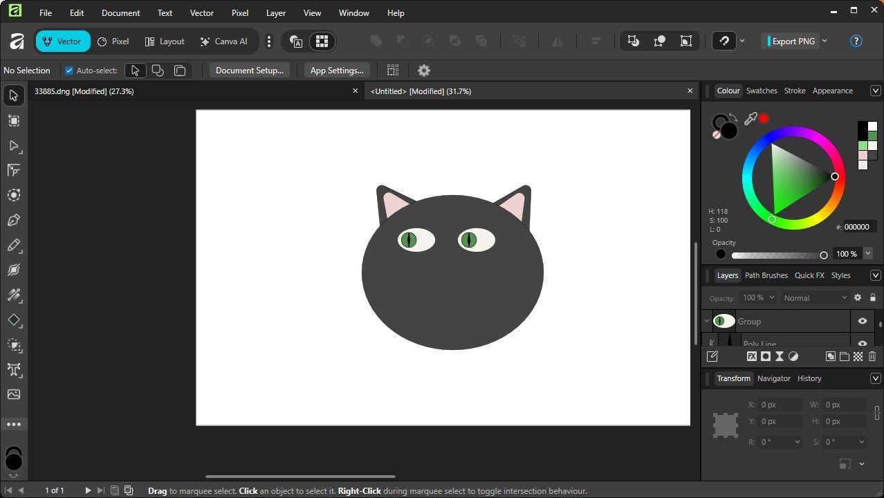Viewport: 884px width, 498px height.
Task: Open the colour Opacity 100 % dropdown
Action: 868,254
